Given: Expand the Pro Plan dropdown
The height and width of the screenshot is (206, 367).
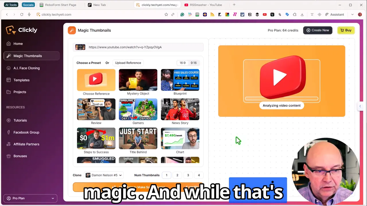Looking at the screenshot, I should tap(30, 198).
